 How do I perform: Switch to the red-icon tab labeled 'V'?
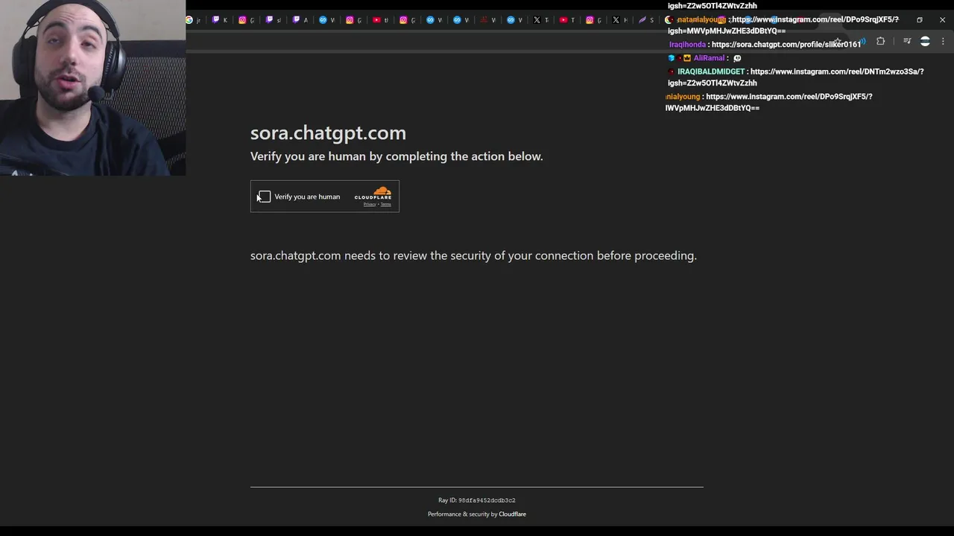[x=488, y=20]
